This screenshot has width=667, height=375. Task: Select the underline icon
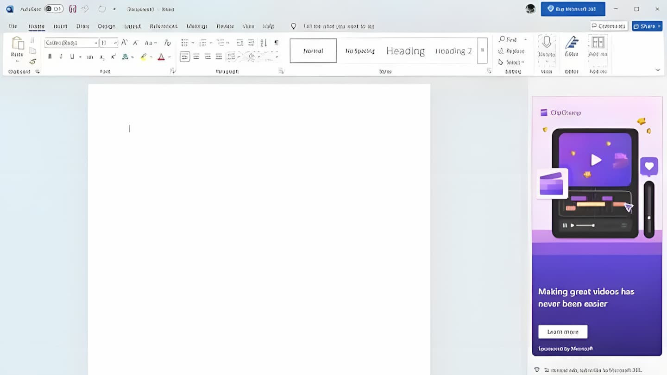(72, 56)
